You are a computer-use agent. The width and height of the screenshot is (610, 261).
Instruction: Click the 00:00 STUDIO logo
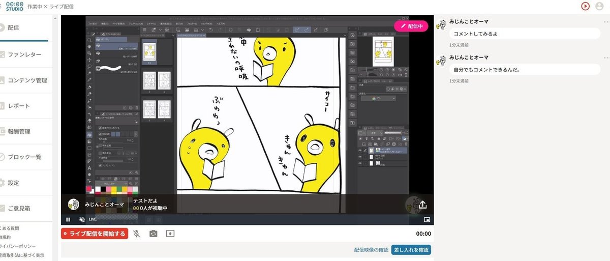(x=14, y=6)
